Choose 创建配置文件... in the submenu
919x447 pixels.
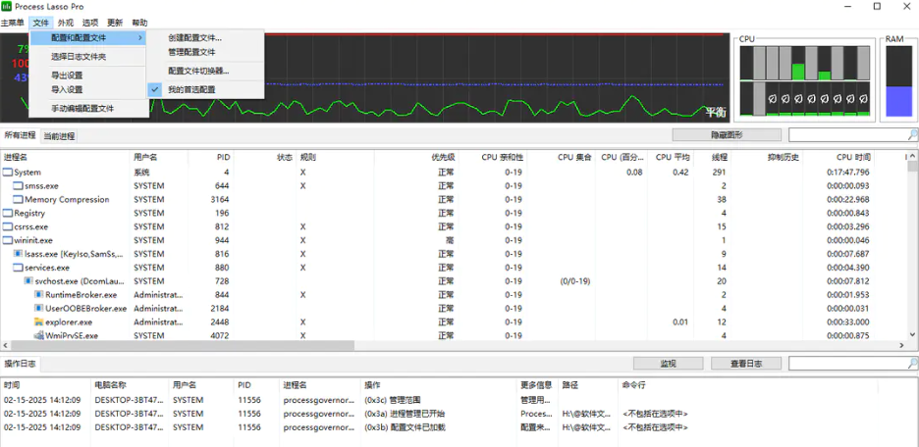pos(194,37)
